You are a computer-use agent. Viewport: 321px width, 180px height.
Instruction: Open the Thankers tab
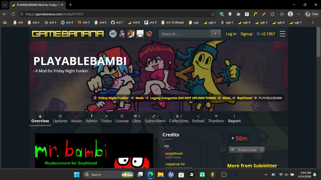216,119
